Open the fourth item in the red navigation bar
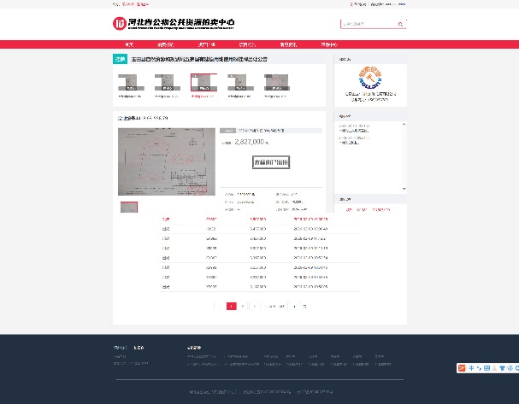The image size is (519, 404). 247,44
